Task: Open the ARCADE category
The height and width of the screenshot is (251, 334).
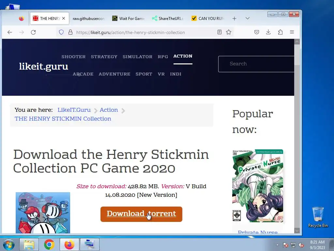Action: click(83, 74)
